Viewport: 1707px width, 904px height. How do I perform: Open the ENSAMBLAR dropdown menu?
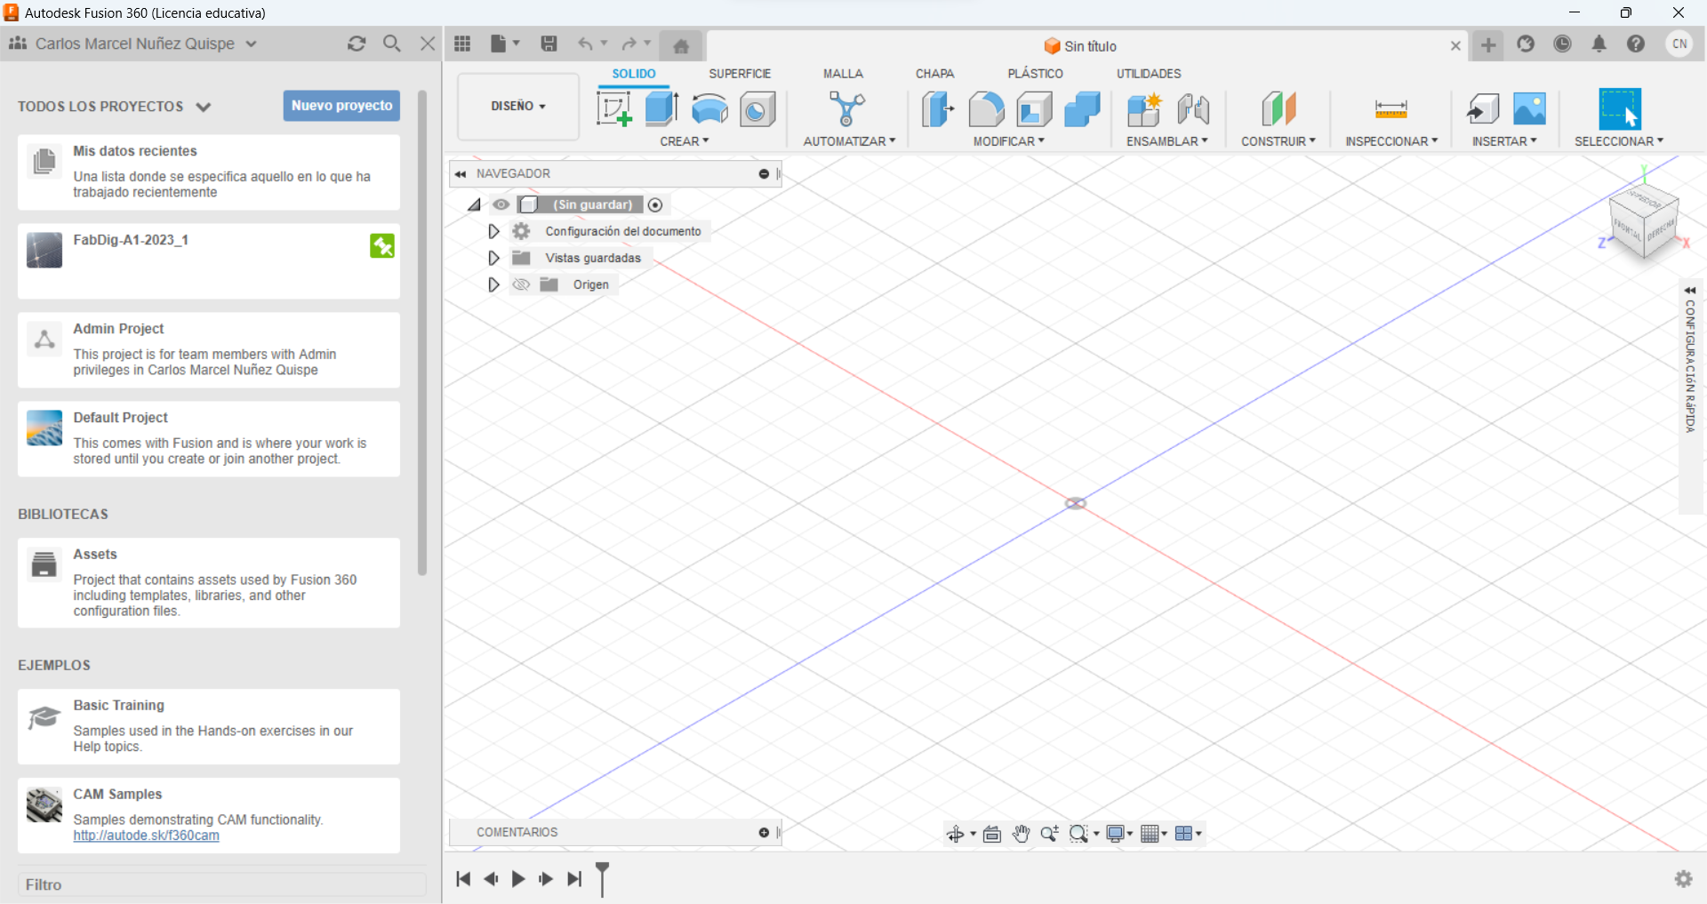pyautogui.click(x=1167, y=141)
